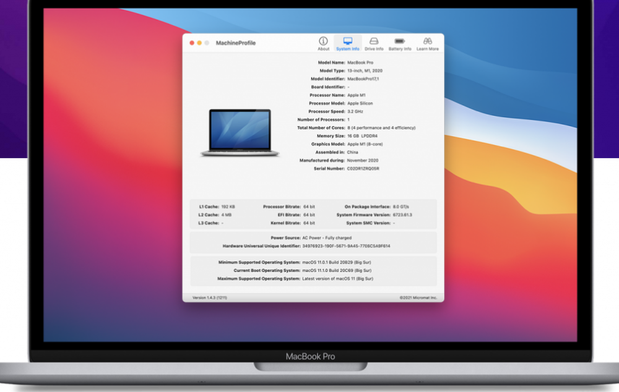Screen dimensions: 619x392
Task: Open the Battery Info tab
Action: 399,44
